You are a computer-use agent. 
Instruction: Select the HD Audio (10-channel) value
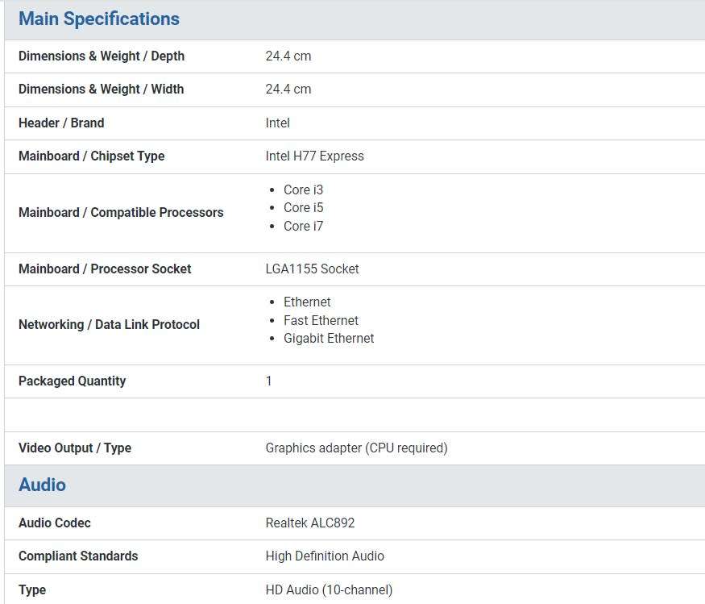(329, 590)
